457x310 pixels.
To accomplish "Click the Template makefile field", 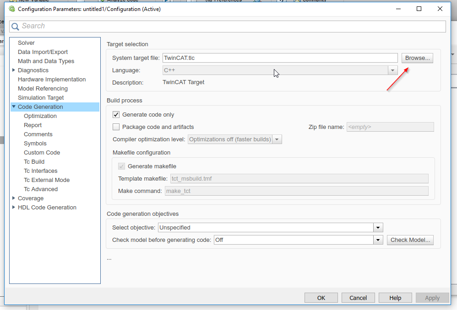I will pos(299,178).
